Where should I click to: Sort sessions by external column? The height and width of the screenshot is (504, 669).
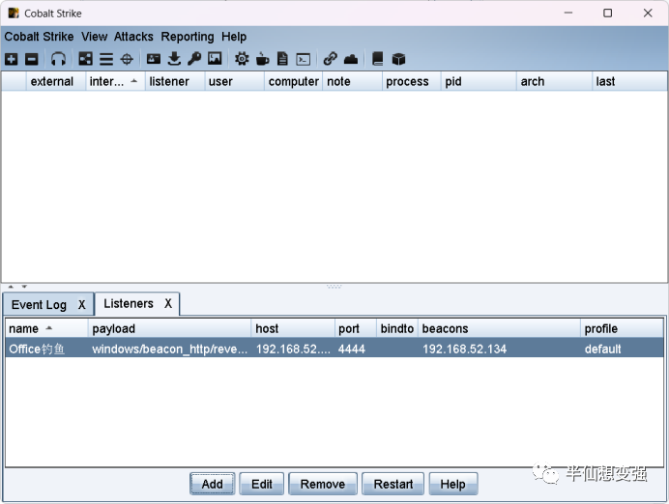point(56,81)
